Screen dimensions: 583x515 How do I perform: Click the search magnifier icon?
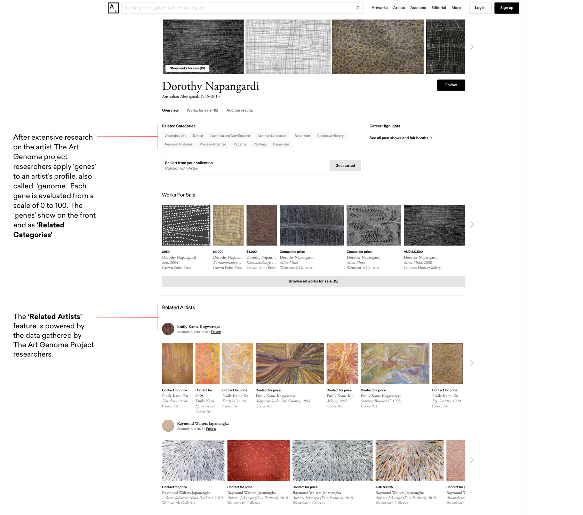tap(357, 8)
